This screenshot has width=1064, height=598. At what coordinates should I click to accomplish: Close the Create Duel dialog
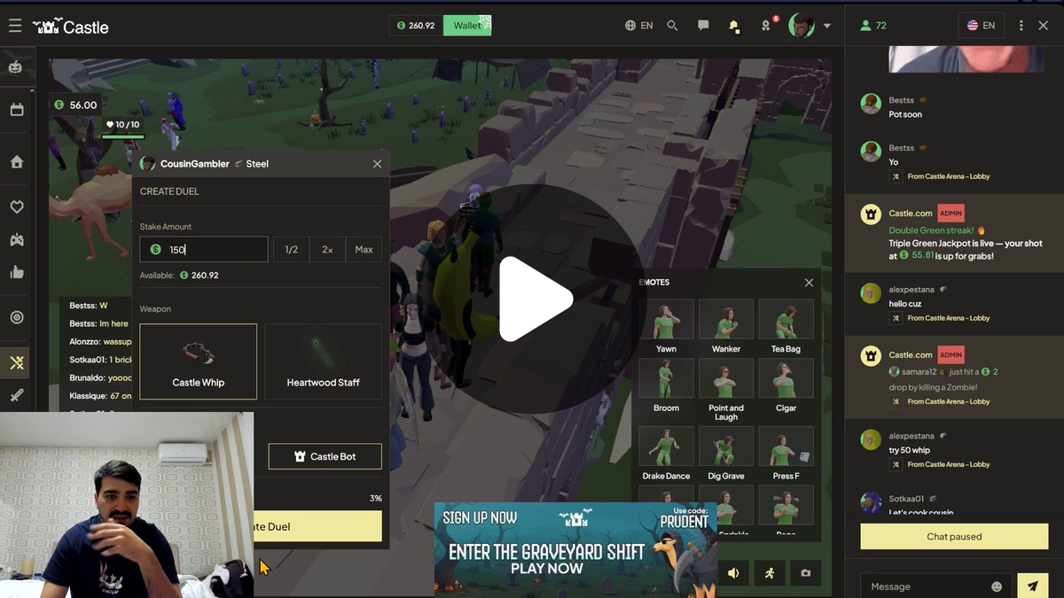click(377, 164)
